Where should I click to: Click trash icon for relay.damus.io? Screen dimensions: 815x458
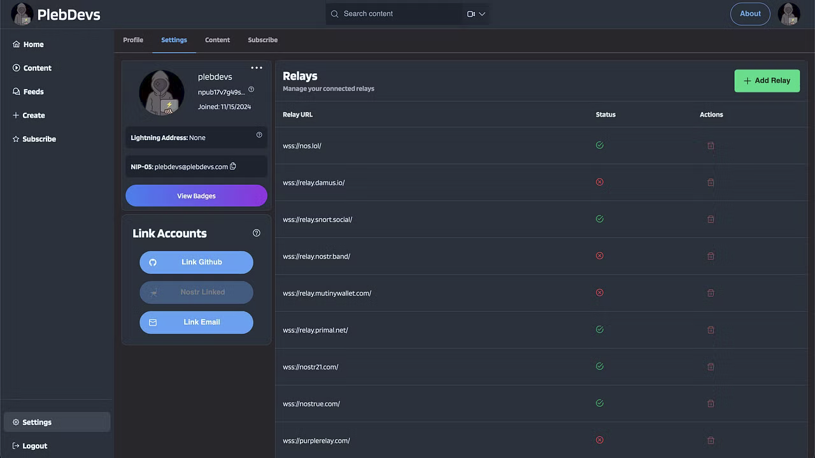click(711, 183)
